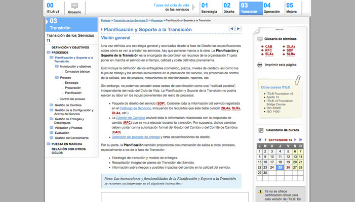Open Definición del paquete de entrega link
This screenshot has height=202, width=355.
click(x=136, y=137)
